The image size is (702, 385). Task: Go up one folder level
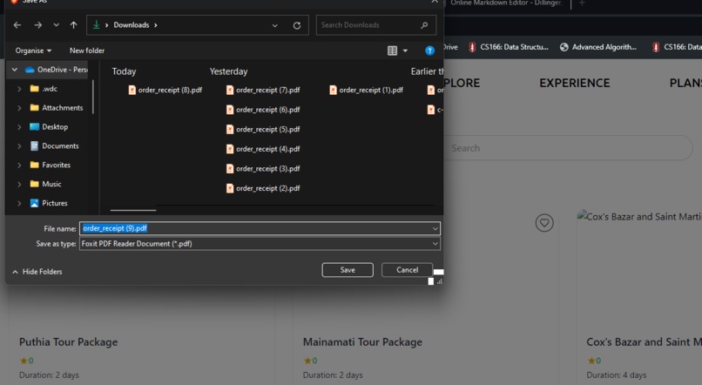[73, 25]
